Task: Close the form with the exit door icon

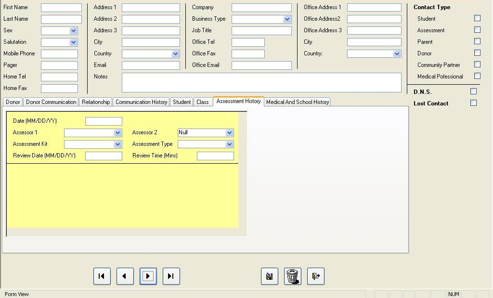Action: (316, 276)
